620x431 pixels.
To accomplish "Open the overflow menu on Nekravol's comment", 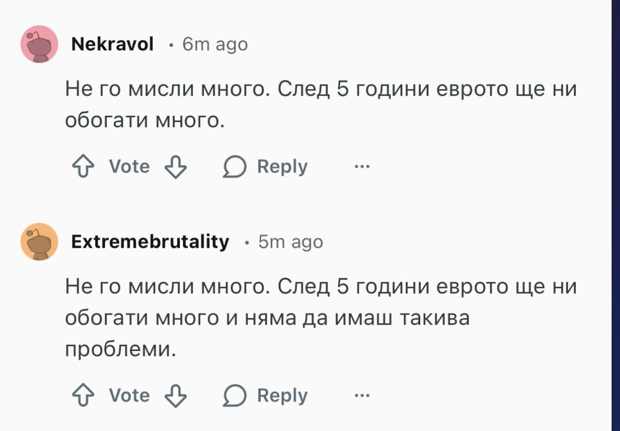I will click(x=361, y=166).
